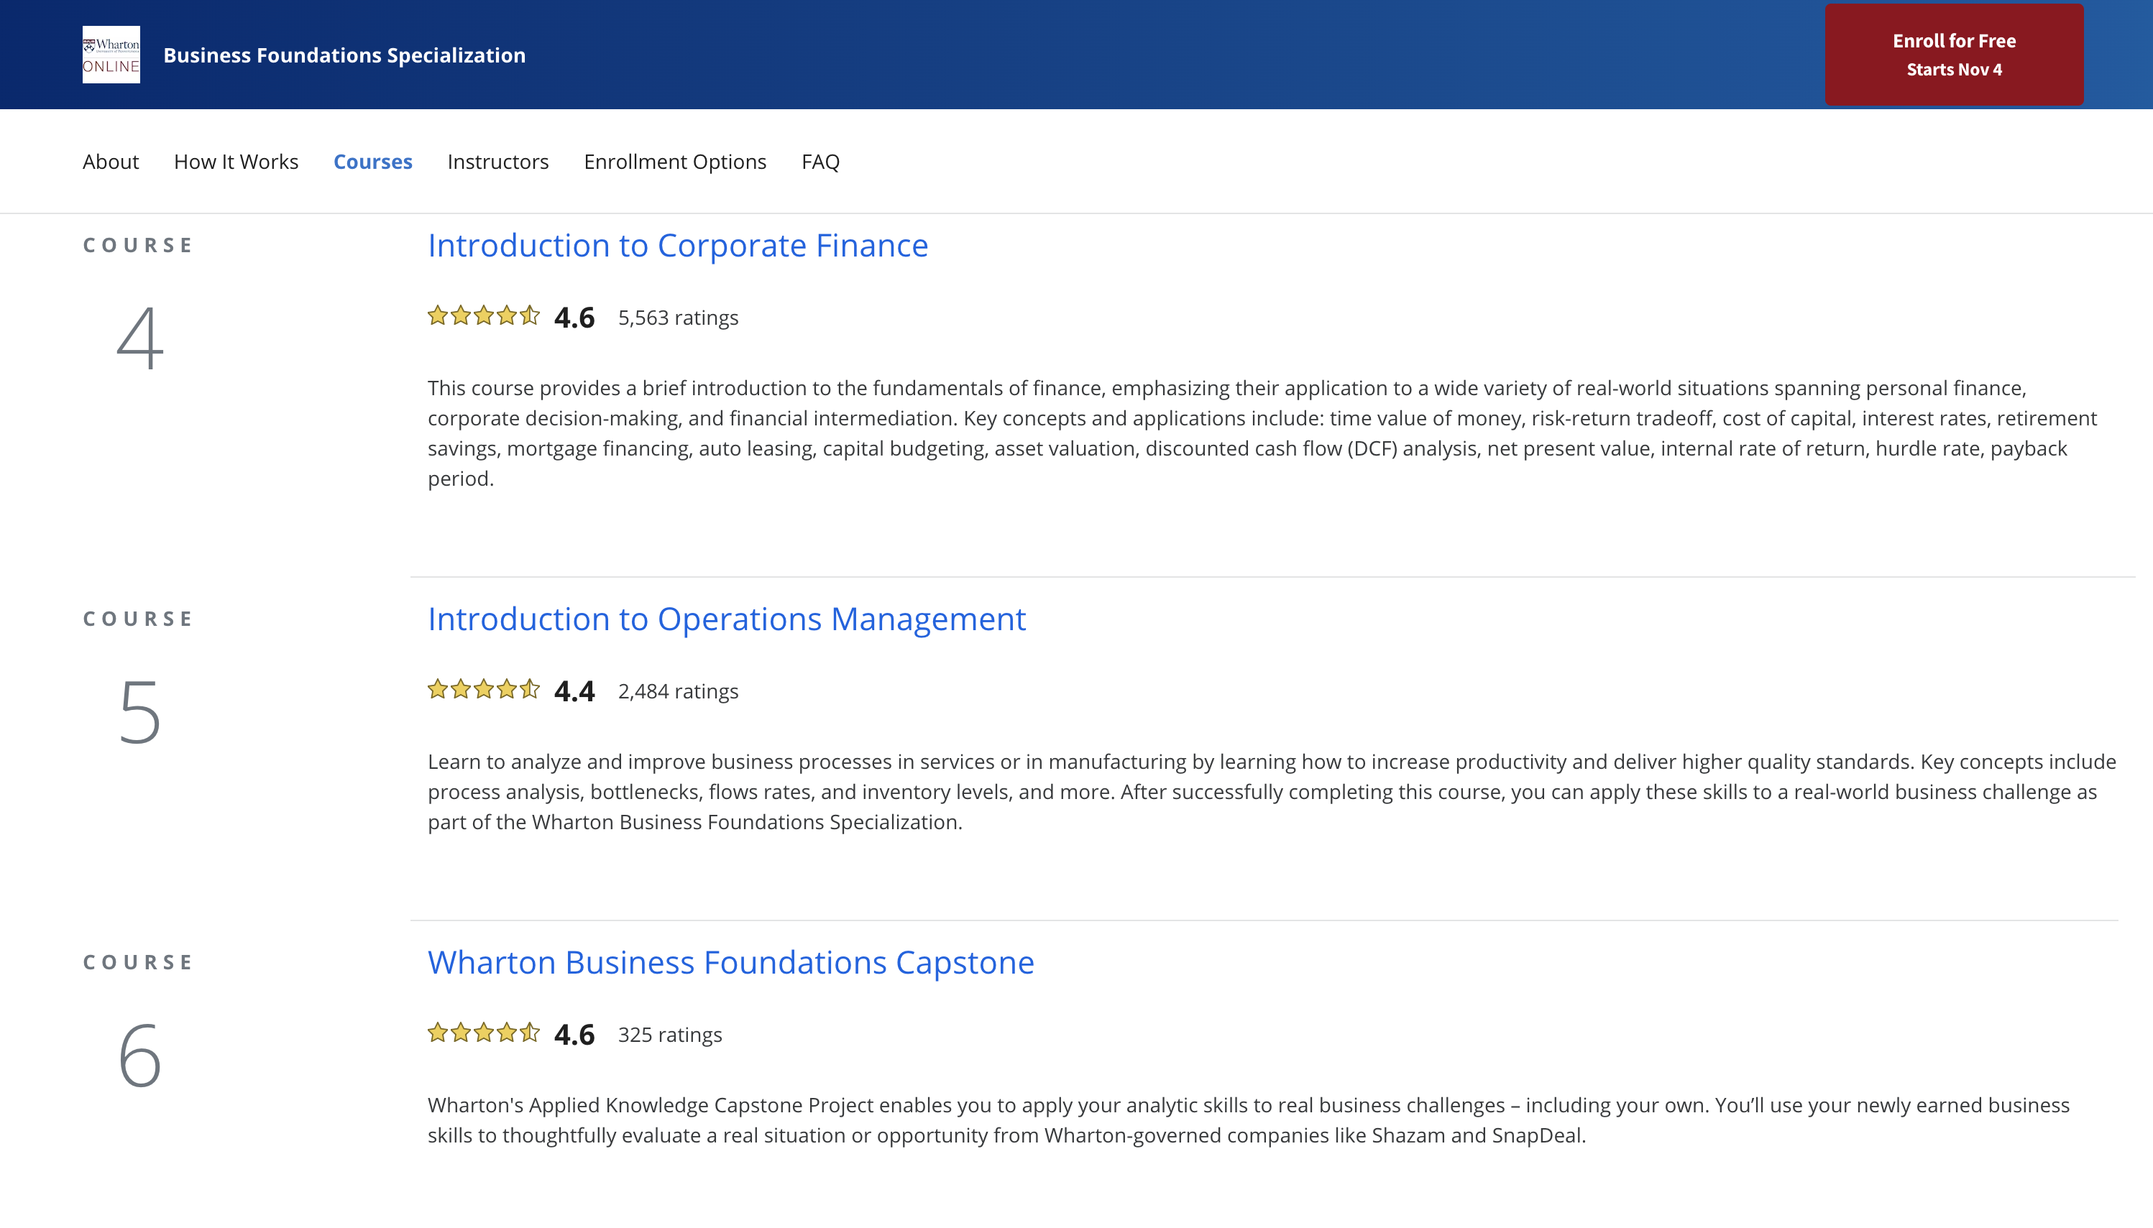Screen dimensions: 2153x1228
Task: Open Introduction to Operations Management course link
Action: (x=726, y=619)
